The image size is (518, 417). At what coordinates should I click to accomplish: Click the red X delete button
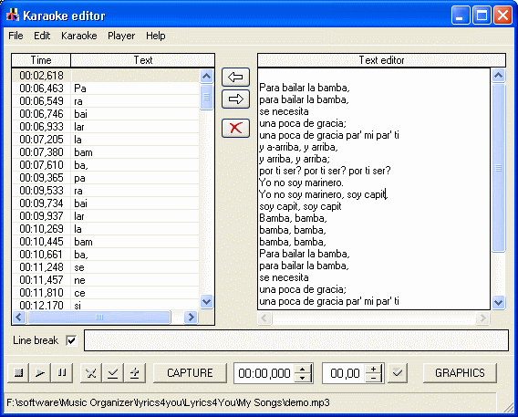point(235,128)
